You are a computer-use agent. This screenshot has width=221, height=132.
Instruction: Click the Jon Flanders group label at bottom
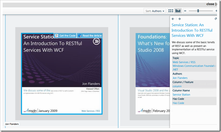tap(12, 124)
